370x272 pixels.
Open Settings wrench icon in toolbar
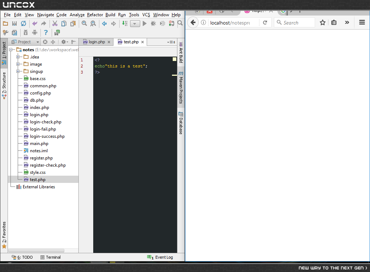(x=5, y=32)
